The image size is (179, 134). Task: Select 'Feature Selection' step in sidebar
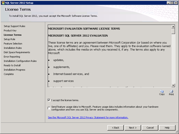[13, 44]
